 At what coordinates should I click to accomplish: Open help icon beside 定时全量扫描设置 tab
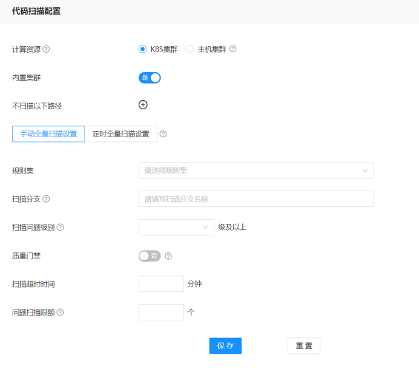point(163,134)
